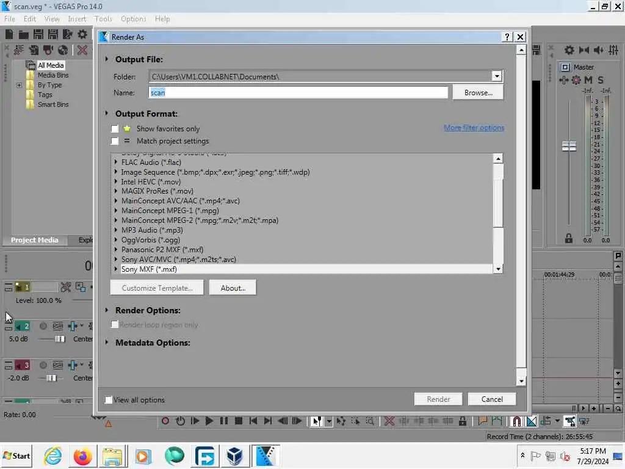Collapse the Output File section

107,59
